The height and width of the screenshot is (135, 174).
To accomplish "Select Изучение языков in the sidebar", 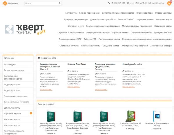I will point(12,114).
